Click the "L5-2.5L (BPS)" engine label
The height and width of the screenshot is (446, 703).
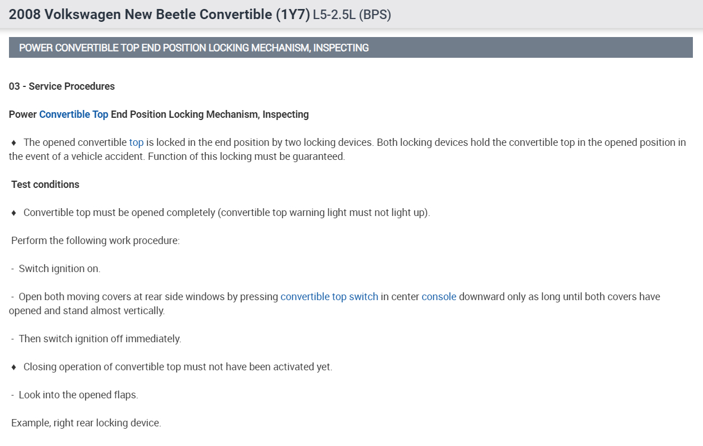click(x=352, y=15)
